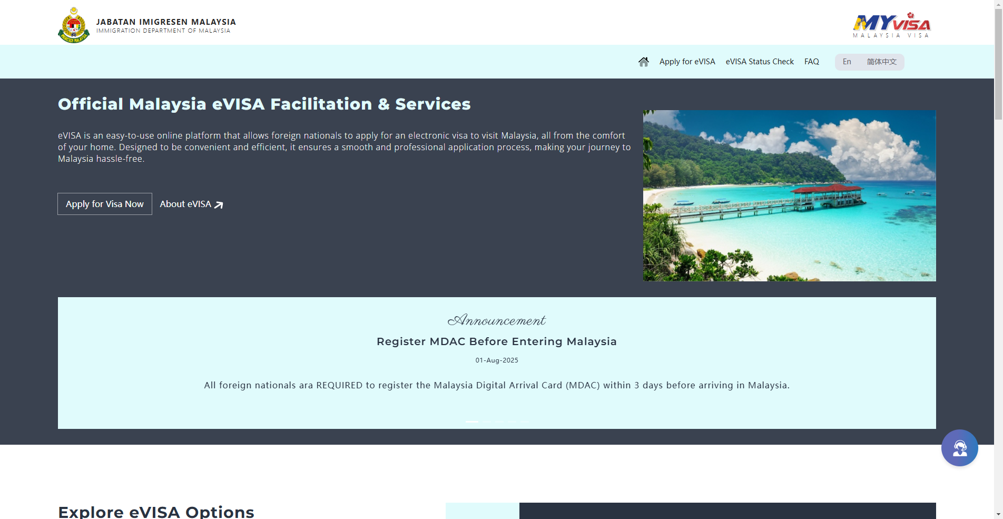Viewport: 1003px width, 519px height.
Task: Click the MYVISA Malaysia Visa logo
Action: click(x=891, y=25)
